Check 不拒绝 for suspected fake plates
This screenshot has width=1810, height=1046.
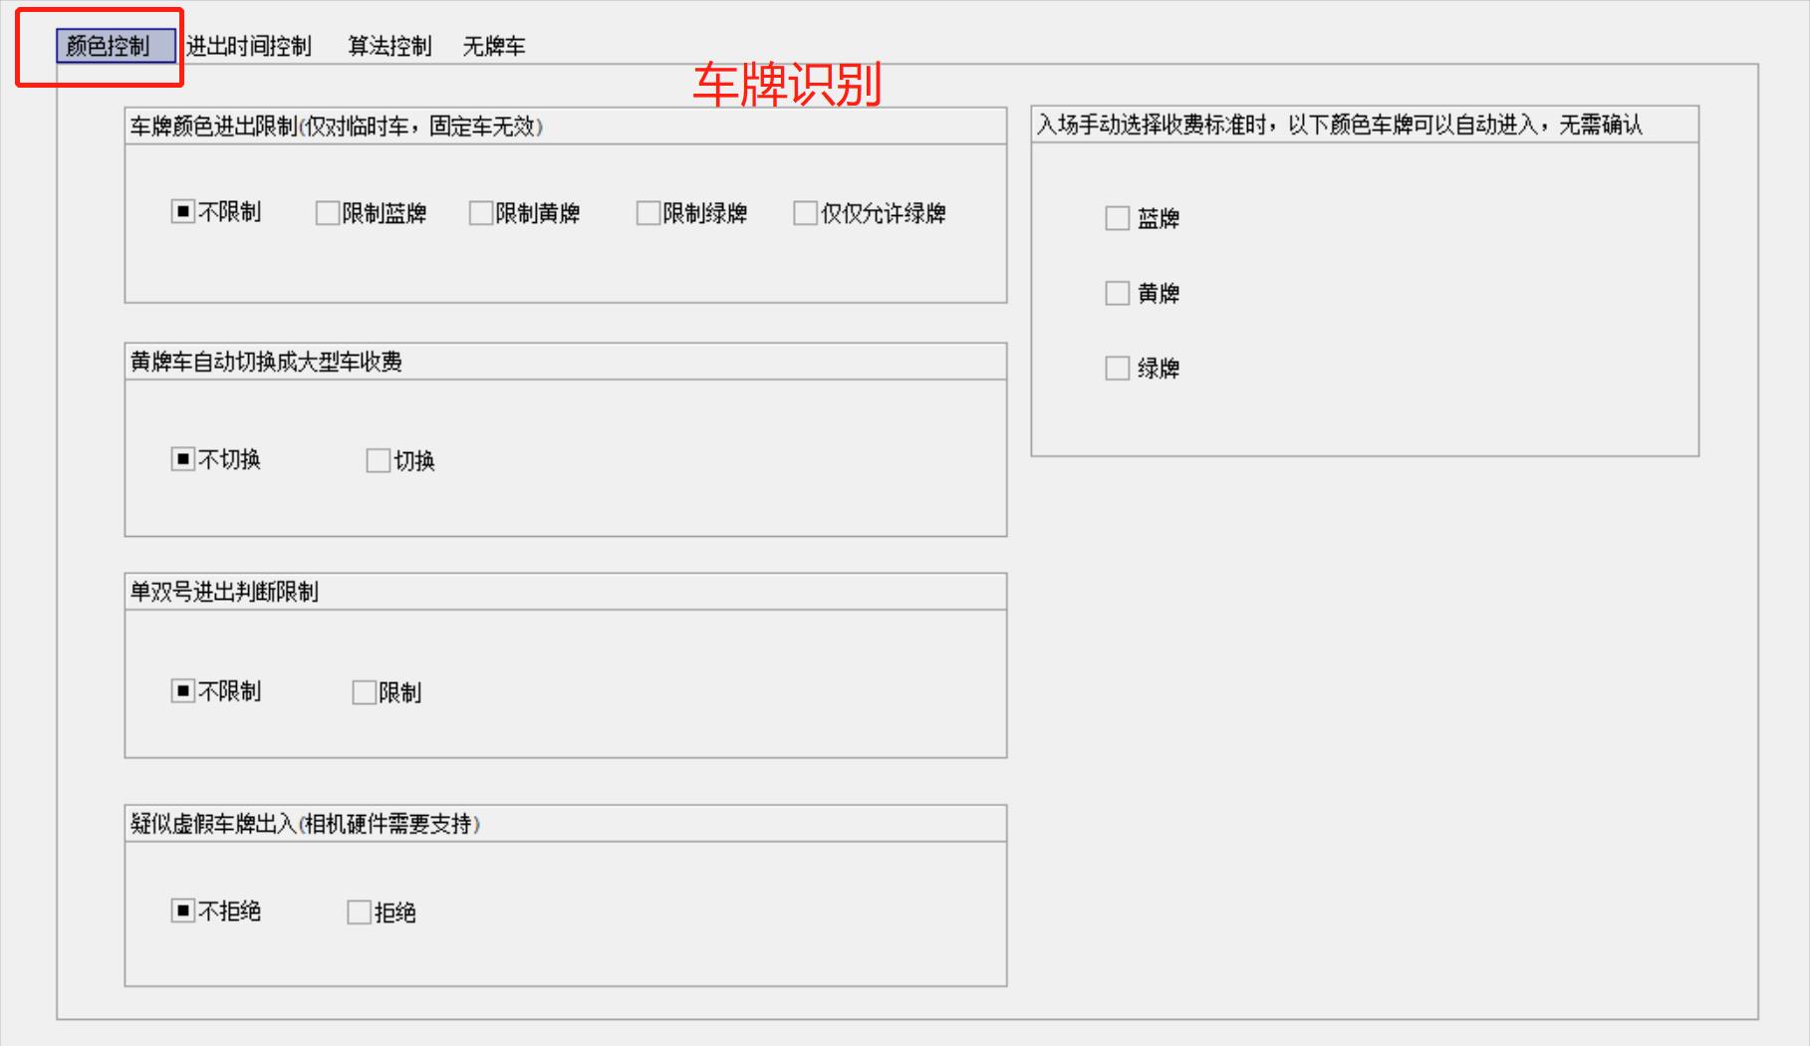tap(183, 911)
